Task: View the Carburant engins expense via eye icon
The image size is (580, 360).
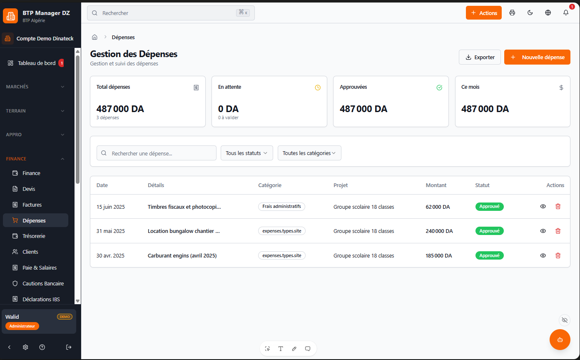Action: click(x=543, y=255)
